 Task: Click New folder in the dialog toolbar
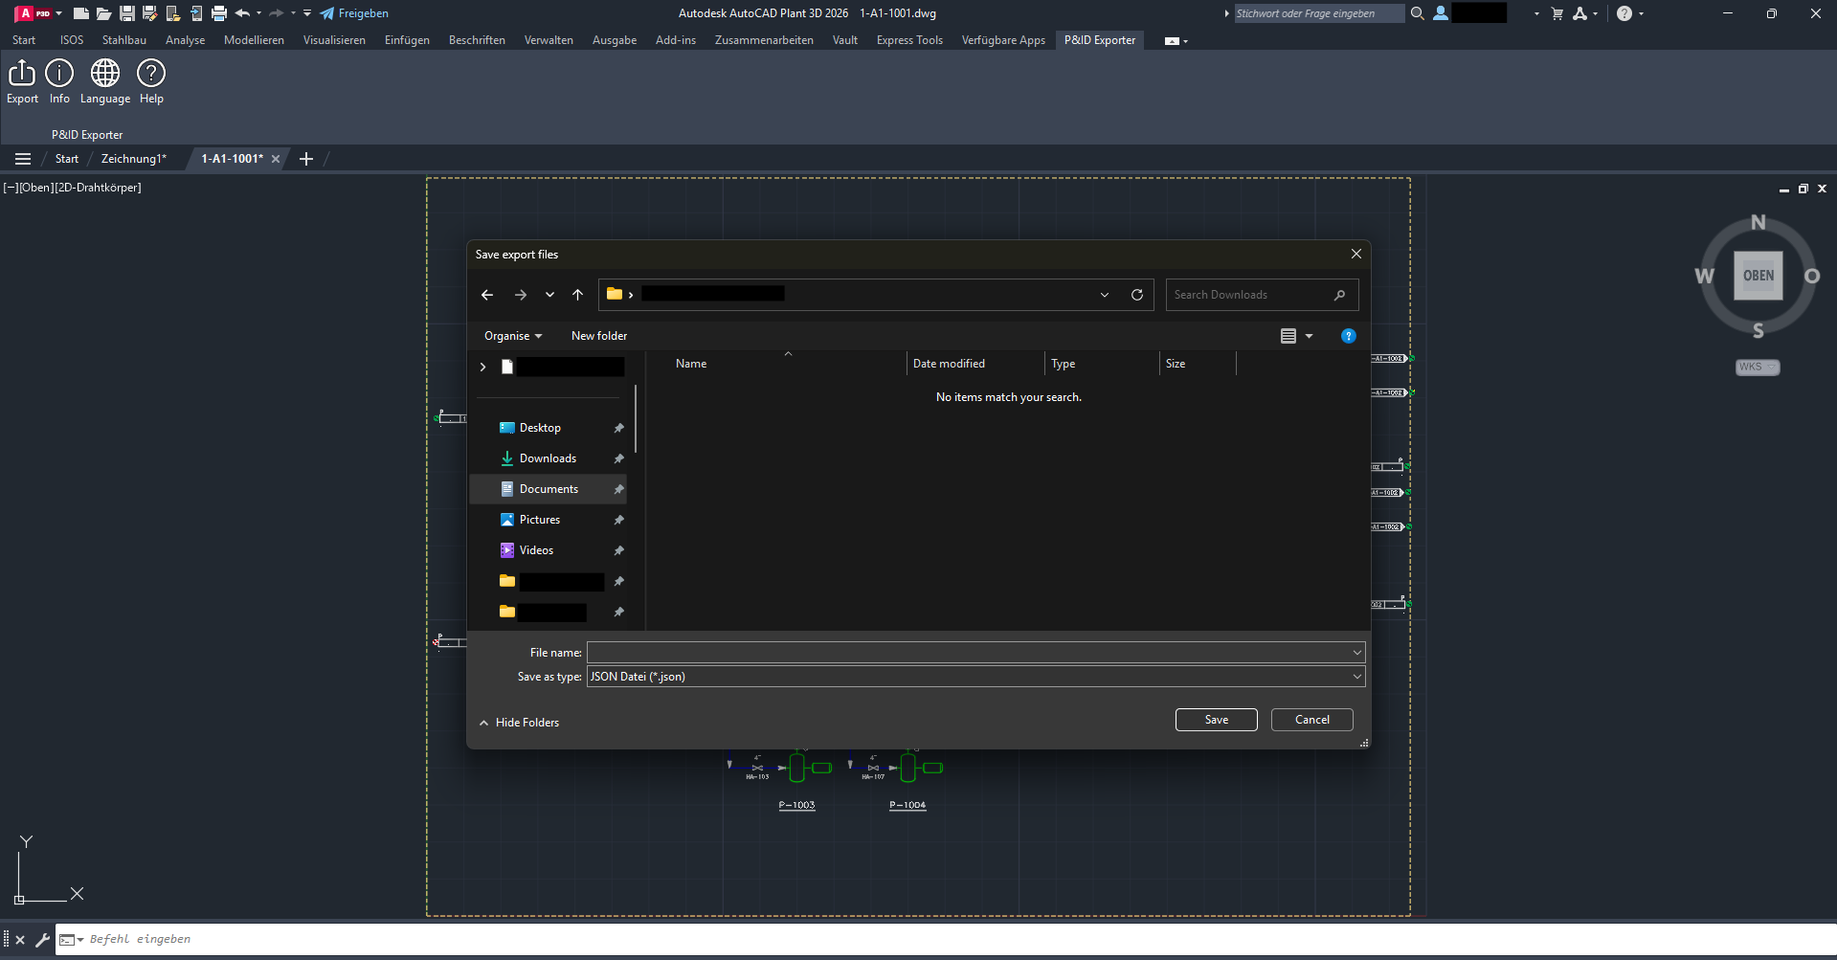(599, 335)
